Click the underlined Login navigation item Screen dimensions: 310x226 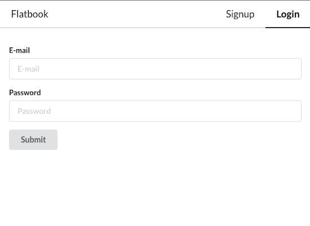[287, 14]
